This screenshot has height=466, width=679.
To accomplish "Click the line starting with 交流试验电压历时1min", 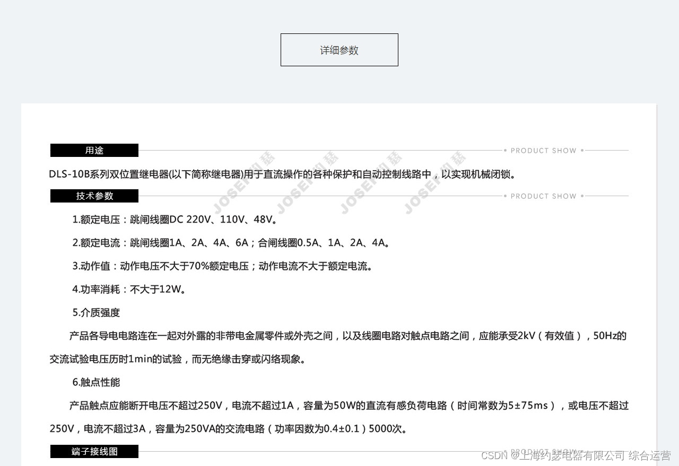I will tap(178, 359).
